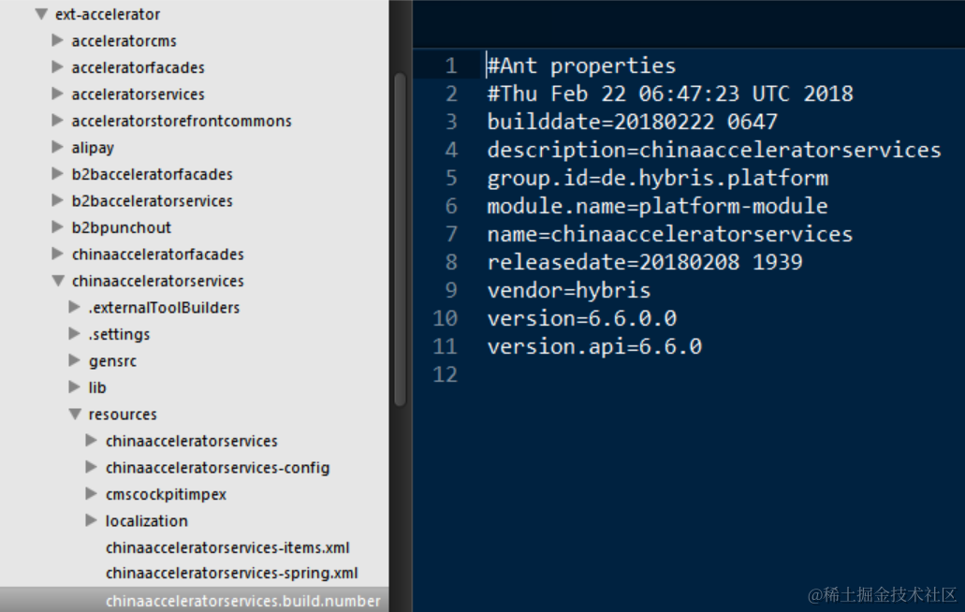Click the 'version=6.6.0.0' line

click(581, 318)
